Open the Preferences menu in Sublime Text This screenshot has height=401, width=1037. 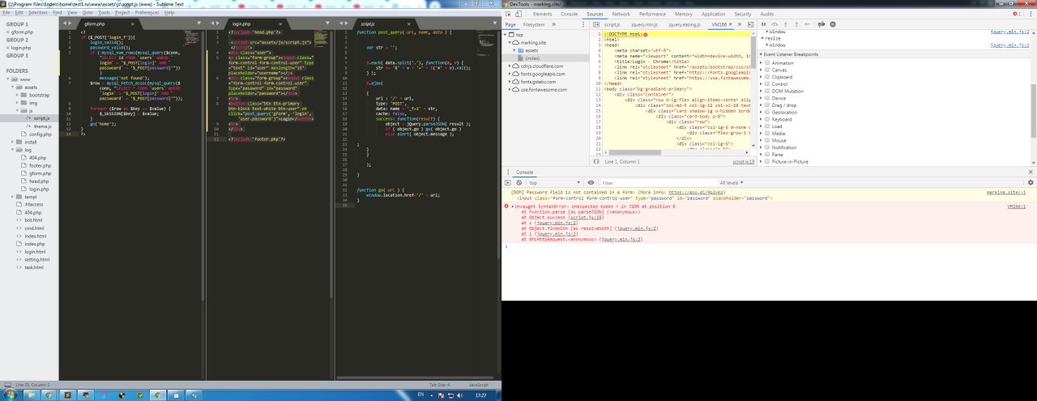[147, 13]
